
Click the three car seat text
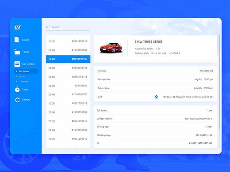click(159, 53)
